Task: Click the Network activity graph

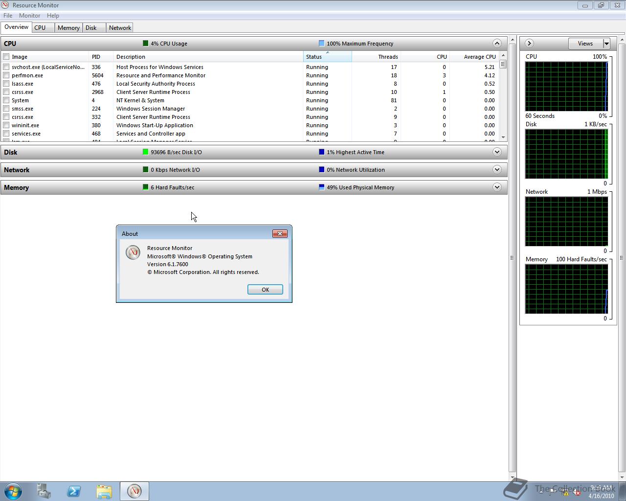Action: [566, 222]
